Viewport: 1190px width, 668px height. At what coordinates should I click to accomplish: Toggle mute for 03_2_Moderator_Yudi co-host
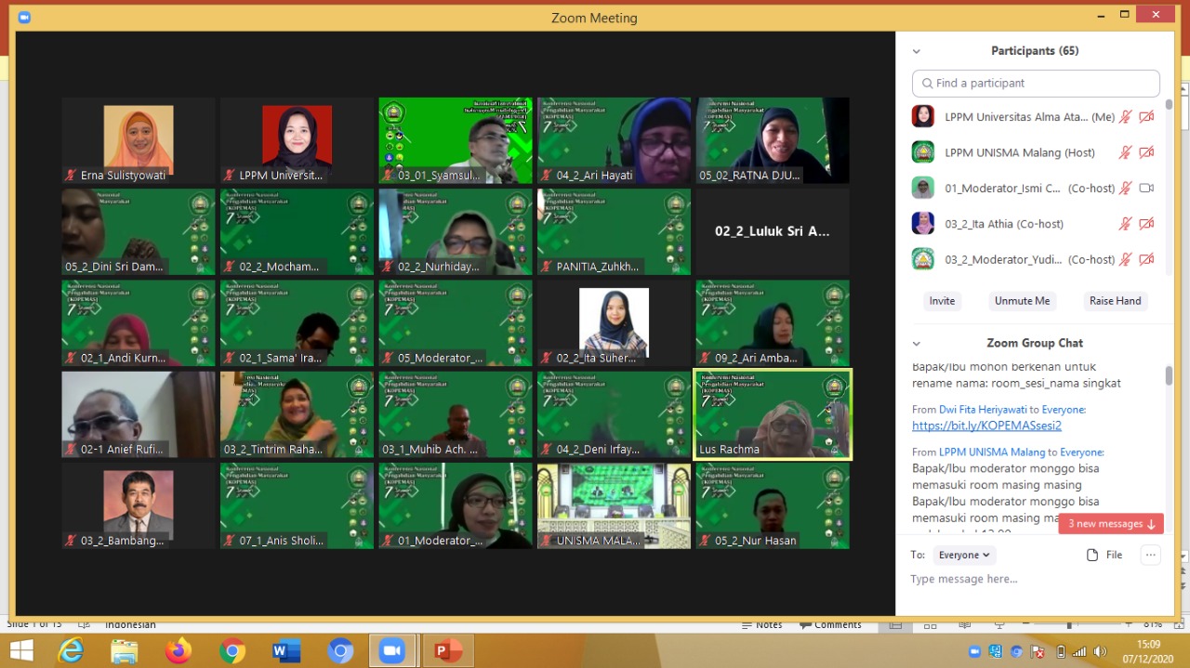1125,259
